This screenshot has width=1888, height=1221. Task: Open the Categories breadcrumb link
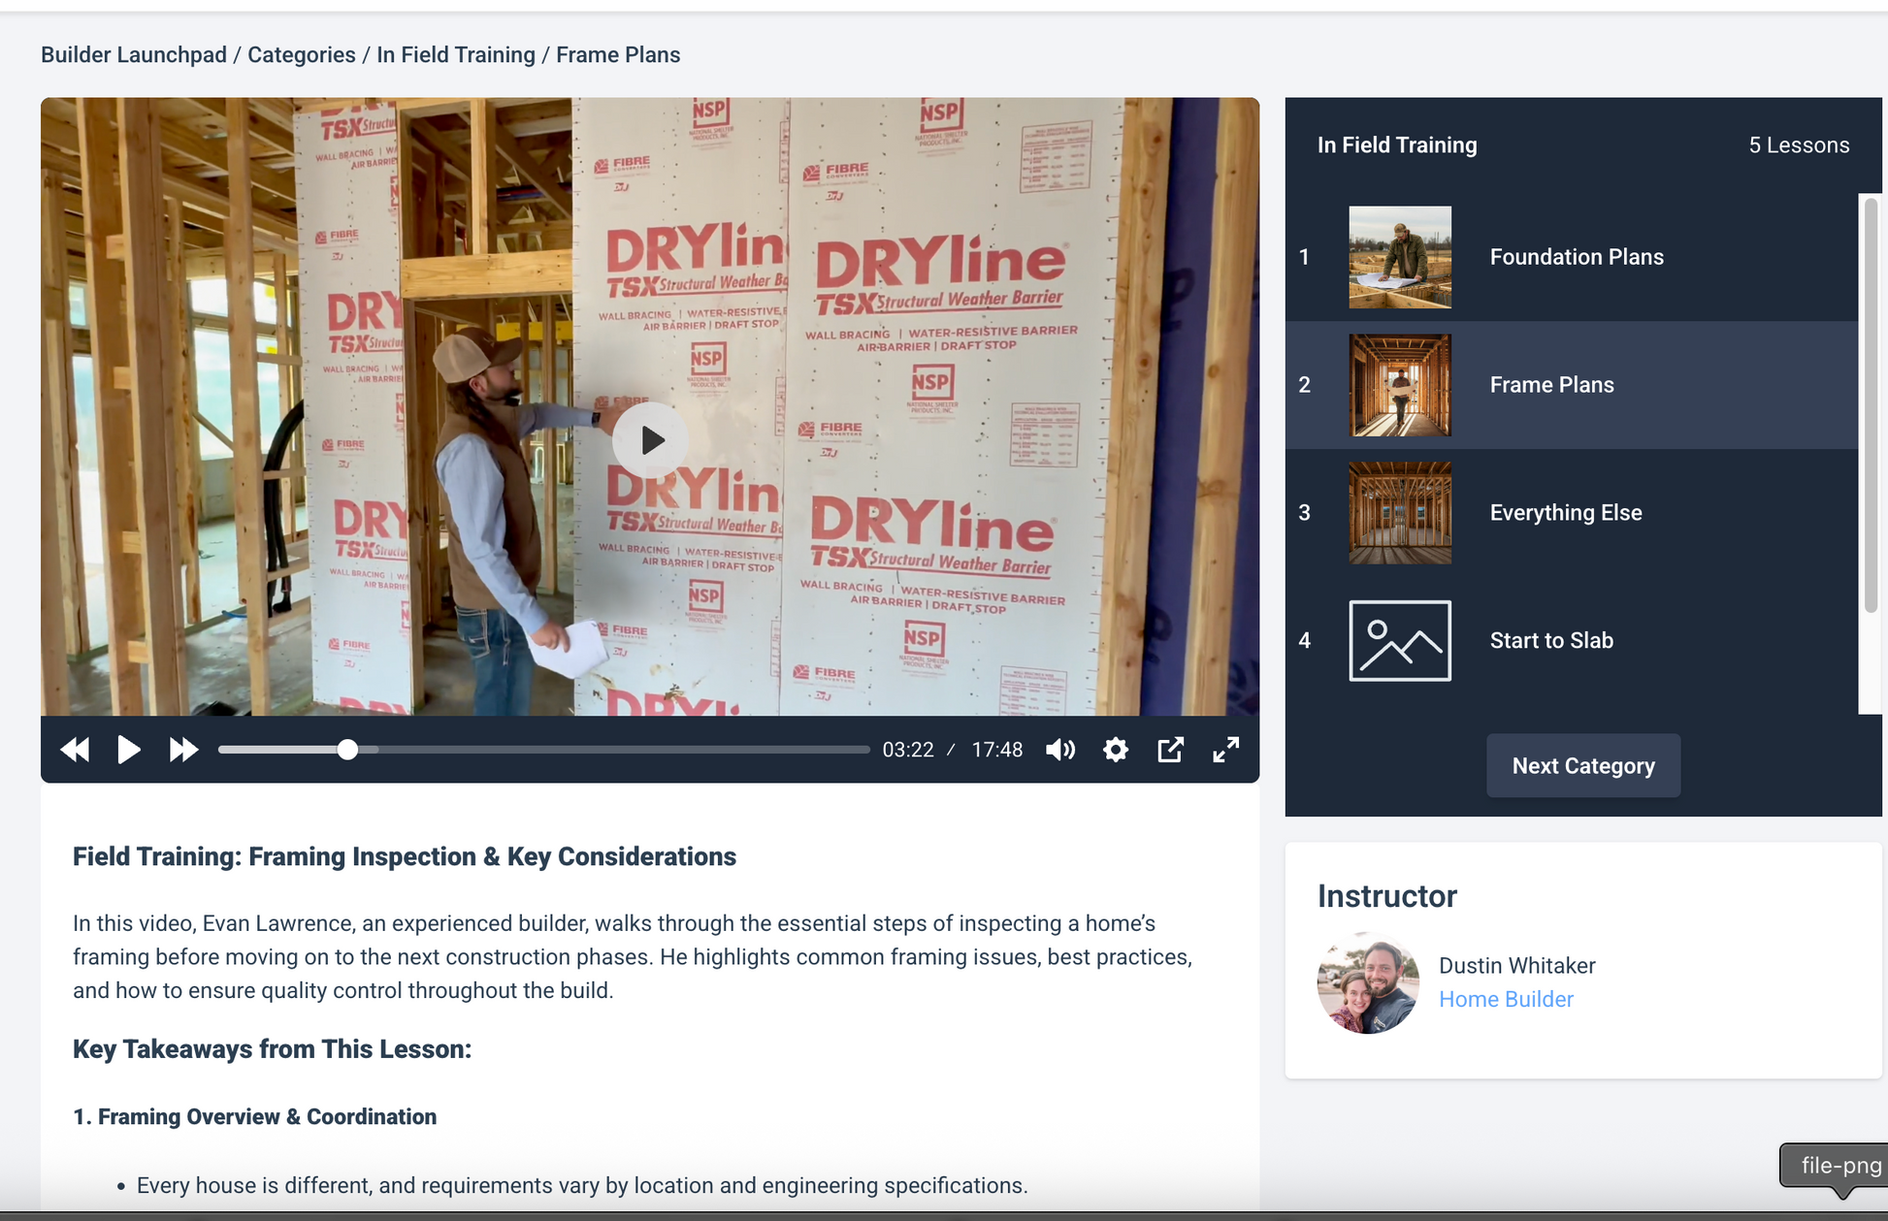301,55
